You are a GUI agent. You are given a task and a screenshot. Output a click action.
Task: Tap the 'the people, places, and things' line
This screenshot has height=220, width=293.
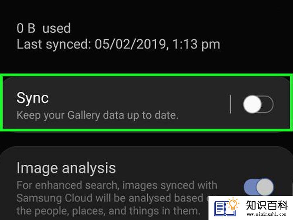click(x=107, y=211)
